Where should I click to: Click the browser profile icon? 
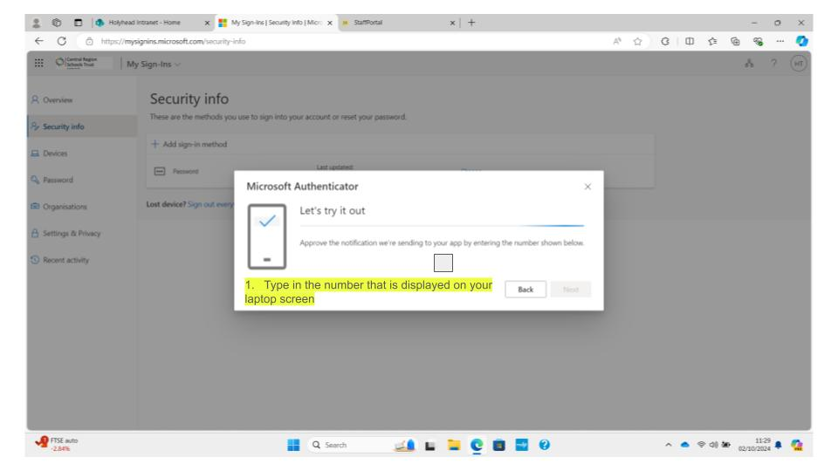tap(37, 23)
